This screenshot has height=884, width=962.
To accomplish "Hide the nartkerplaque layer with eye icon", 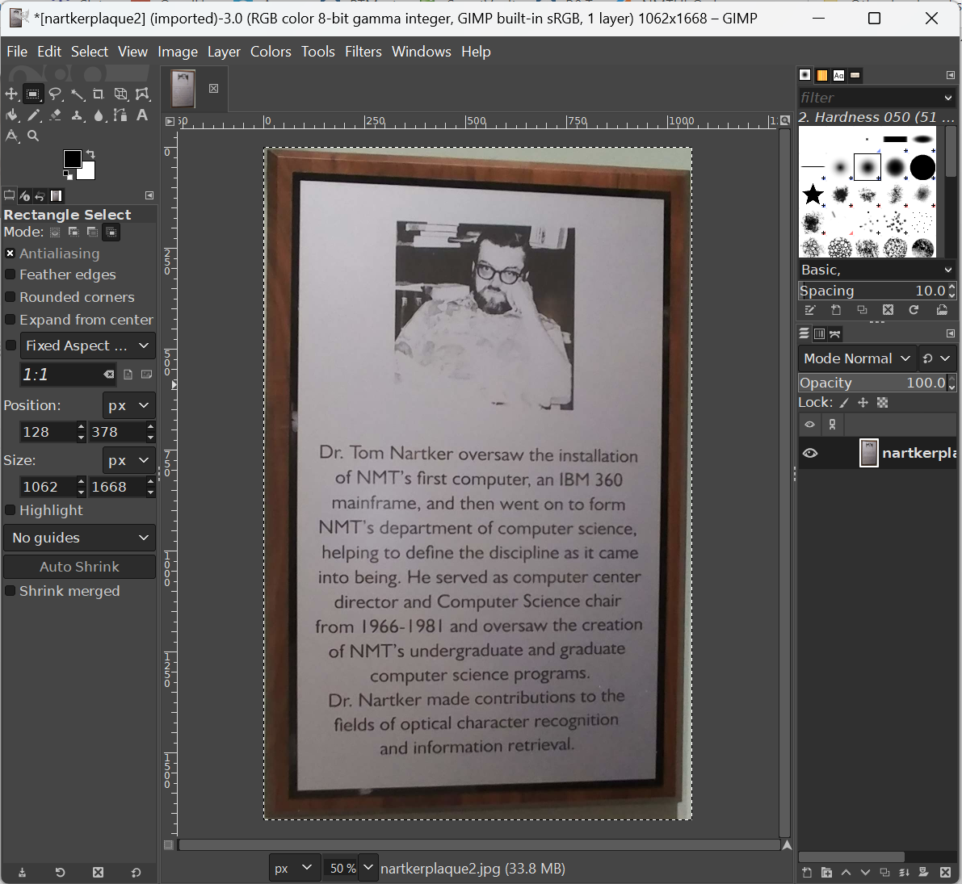I will pos(810,453).
